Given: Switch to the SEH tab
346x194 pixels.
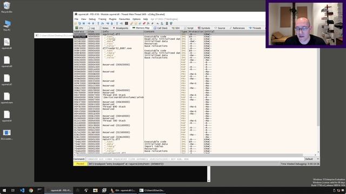Looking at the screenshot, I should 176,28.
